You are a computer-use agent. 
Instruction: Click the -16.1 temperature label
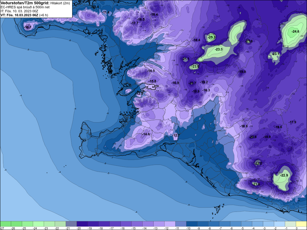28,27
